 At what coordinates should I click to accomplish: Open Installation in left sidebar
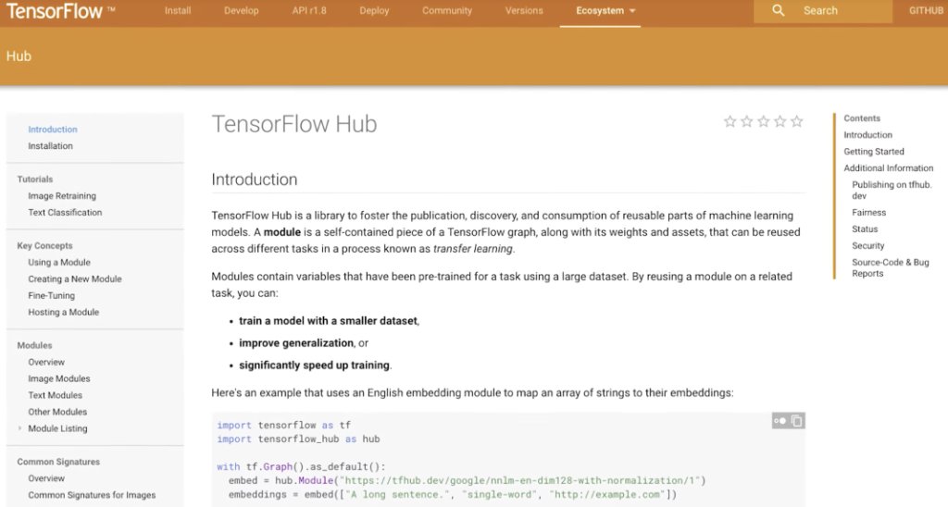[x=50, y=145]
